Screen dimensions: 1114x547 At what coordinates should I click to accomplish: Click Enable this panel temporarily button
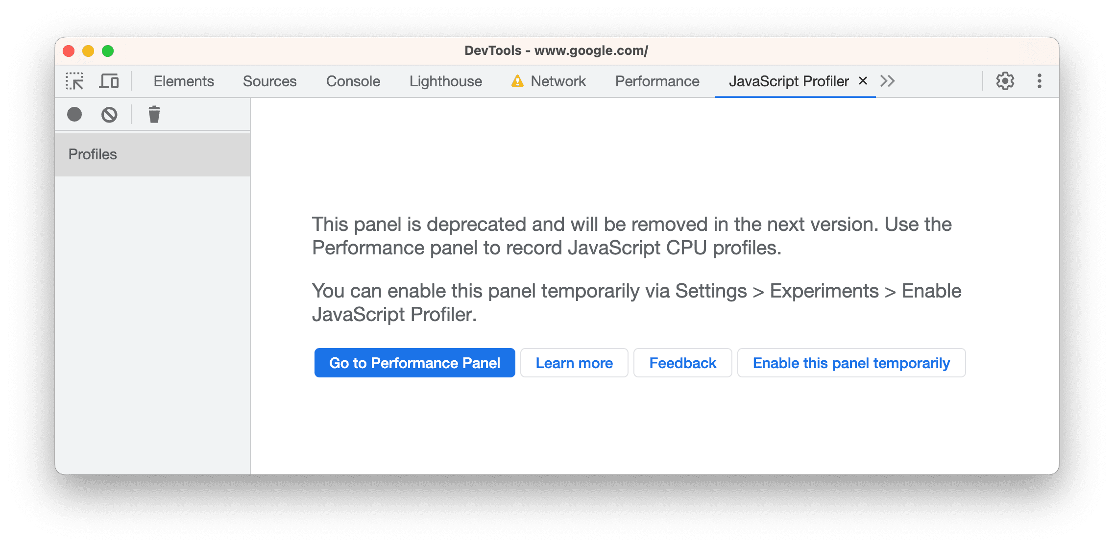pos(851,362)
